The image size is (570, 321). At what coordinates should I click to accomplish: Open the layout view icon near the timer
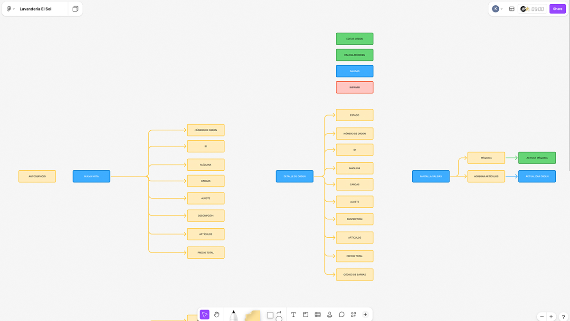(512, 9)
